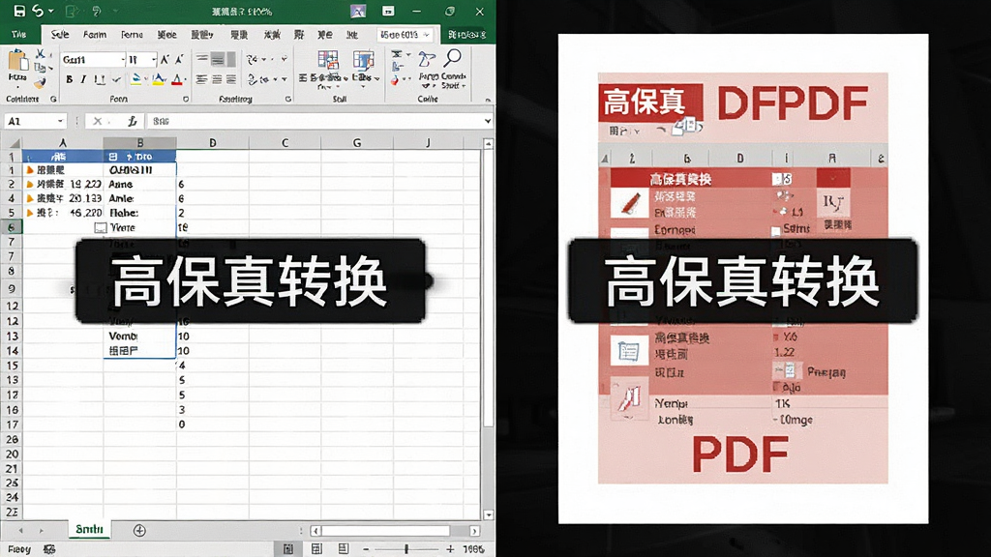991x557 pixels.
Task: Click the Tell Me search box in ribbon
Action: point(404,35)
